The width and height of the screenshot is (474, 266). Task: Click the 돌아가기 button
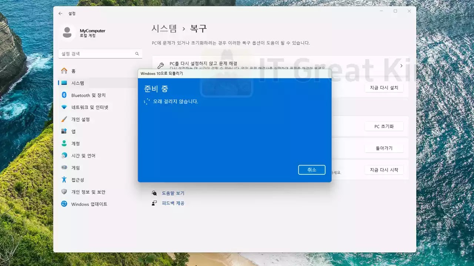(384, 148)
